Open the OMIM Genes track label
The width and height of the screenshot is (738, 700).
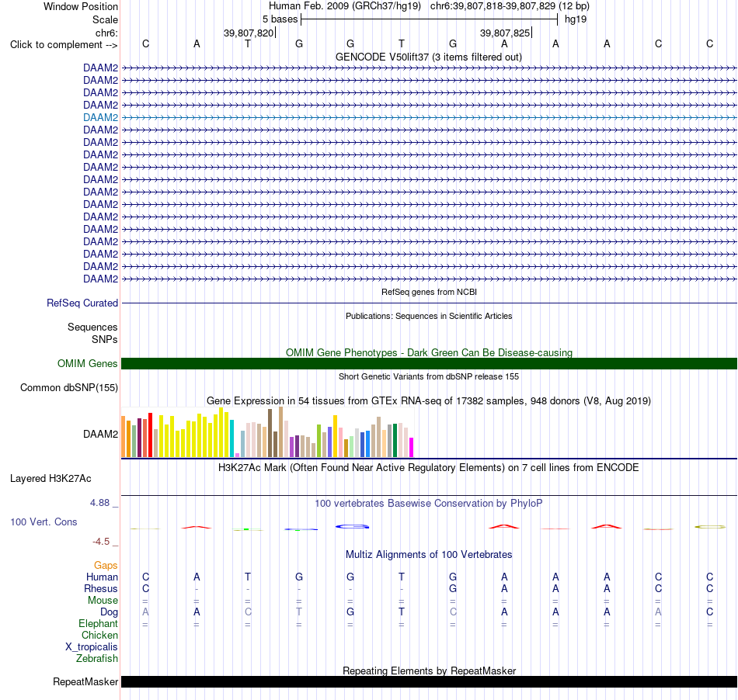(87, 363)
